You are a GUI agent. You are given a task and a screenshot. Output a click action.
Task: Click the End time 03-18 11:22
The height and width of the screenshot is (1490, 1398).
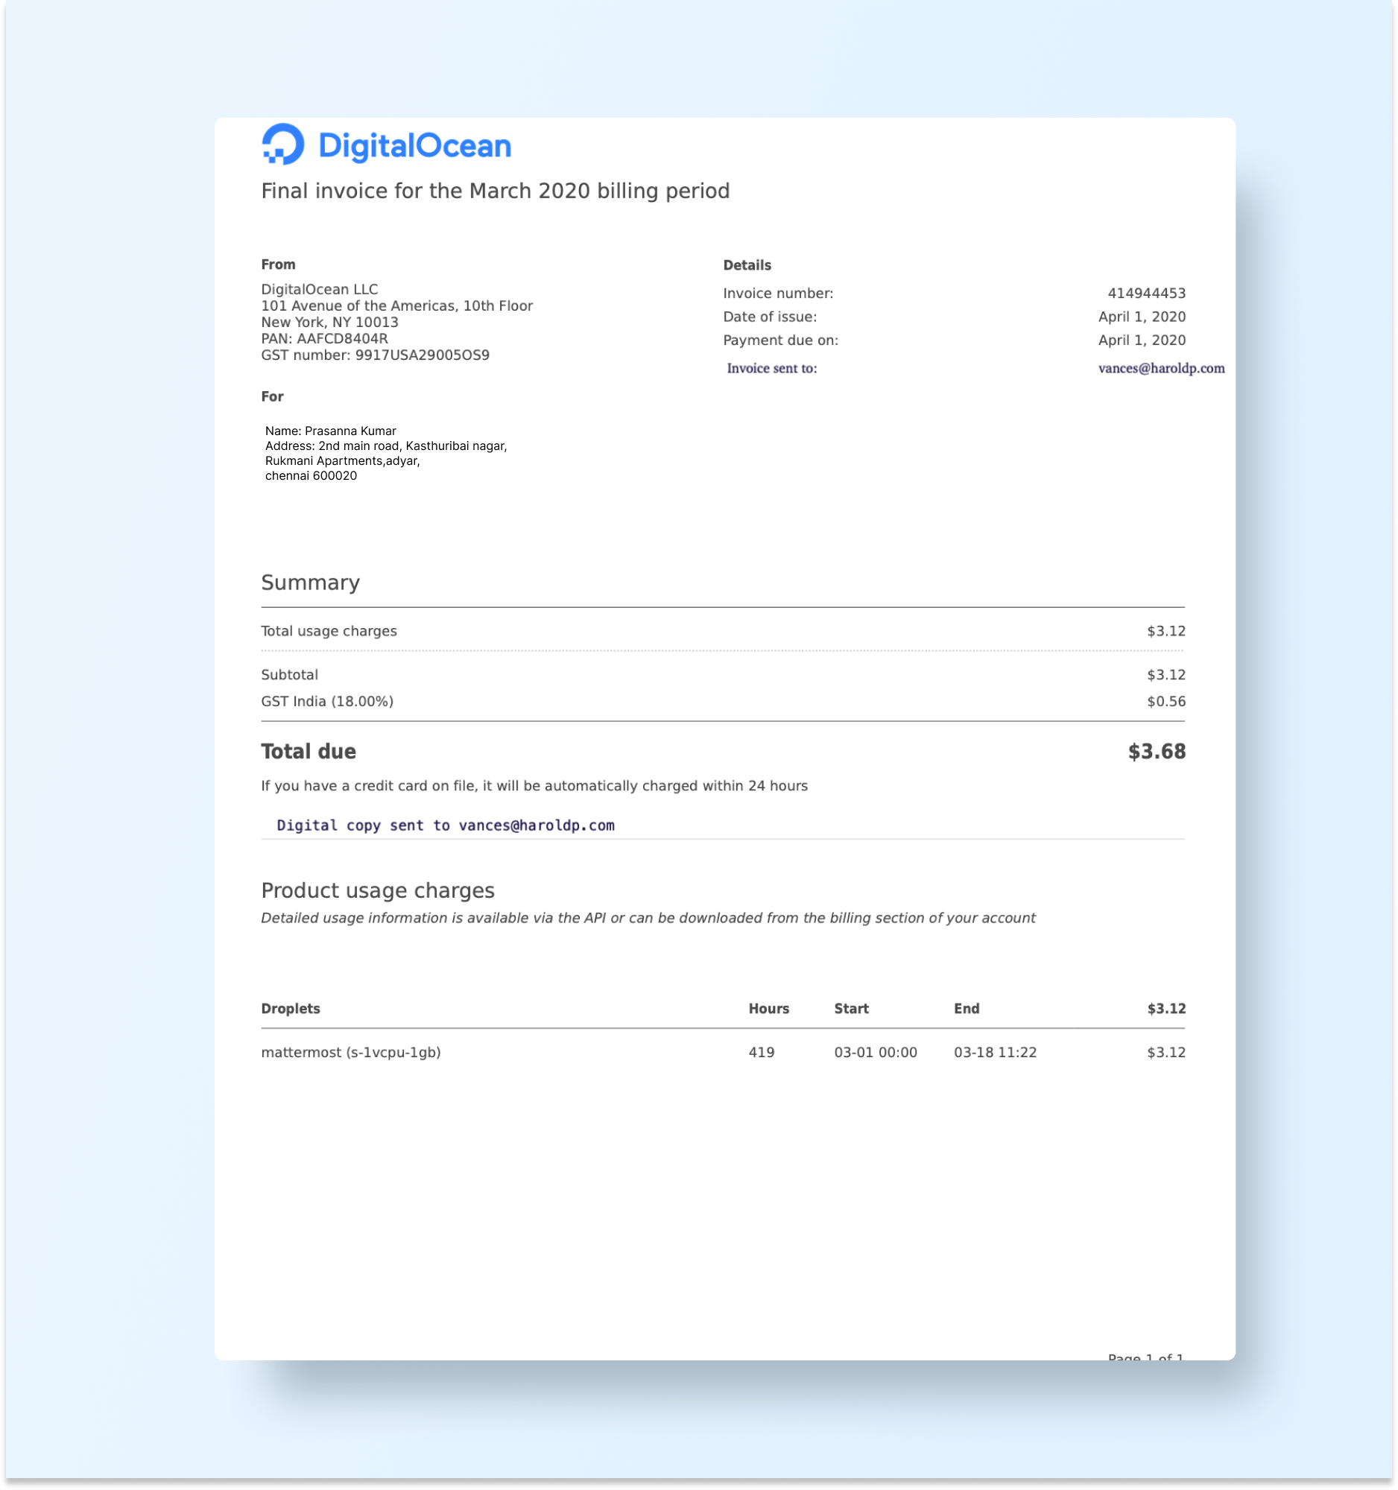995,1052
